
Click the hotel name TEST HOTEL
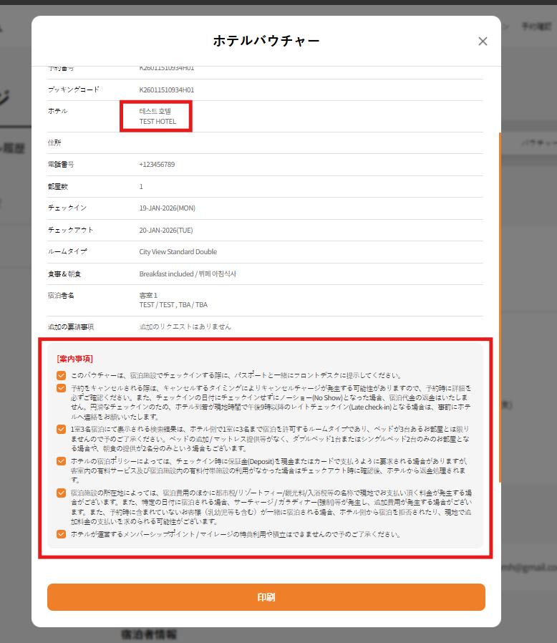click(158, 122)
